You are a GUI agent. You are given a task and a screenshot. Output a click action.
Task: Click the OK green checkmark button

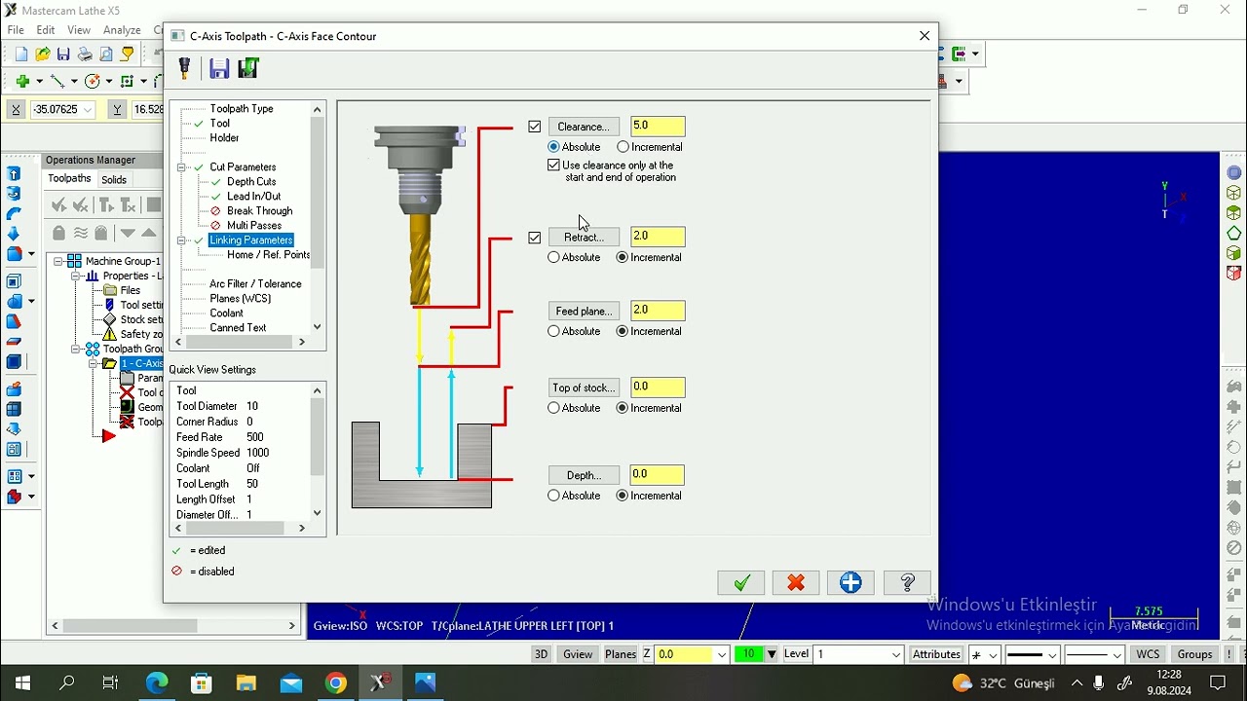tap(741, 582)
